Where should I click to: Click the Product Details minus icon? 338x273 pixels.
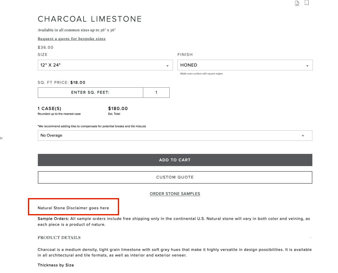click(x=310, y=238)
